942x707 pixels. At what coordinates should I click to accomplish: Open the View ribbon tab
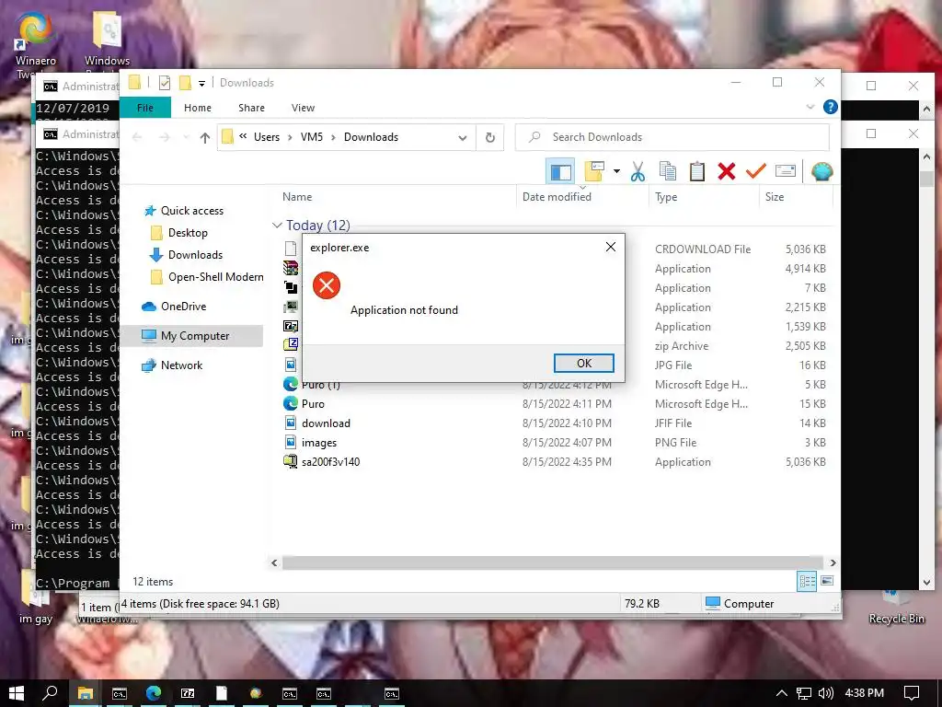click(303, 108)
